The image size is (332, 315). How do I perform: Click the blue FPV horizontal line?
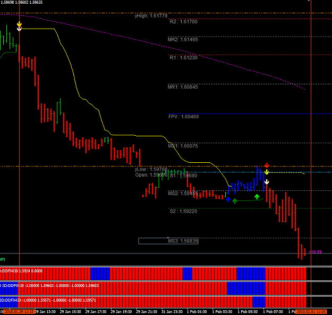coord(250,114)
